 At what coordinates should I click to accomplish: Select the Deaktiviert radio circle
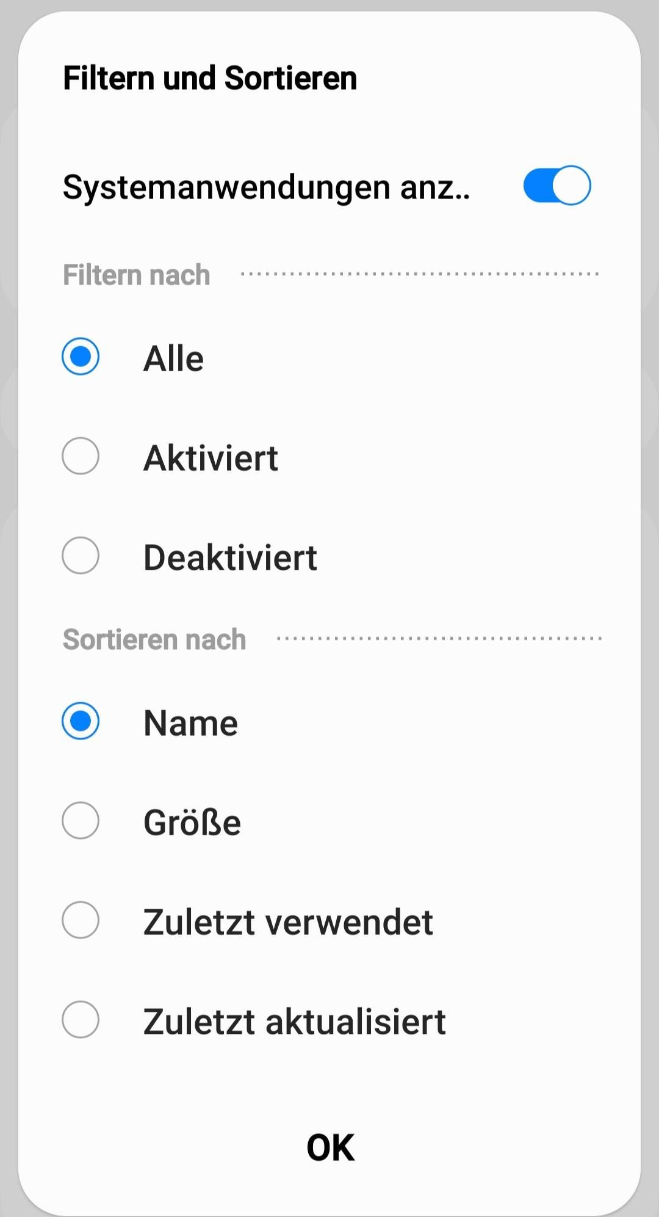click(81, 555)
